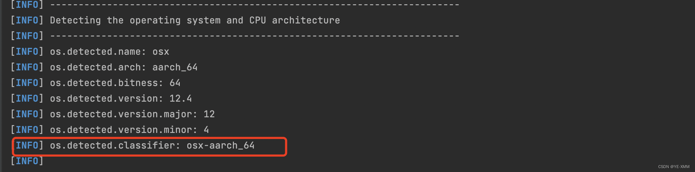The height and width of the screenshot is (172, 695).
Task: Click the INFO tag on the last empty line
Action: [27, 161]
